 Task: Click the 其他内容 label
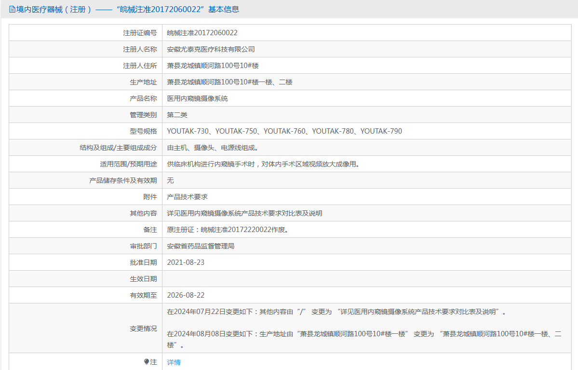coord(143,213)
